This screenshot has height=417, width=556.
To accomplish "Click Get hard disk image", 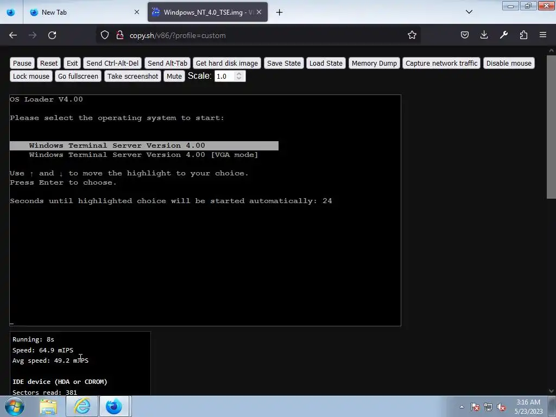I will (227, 63).
